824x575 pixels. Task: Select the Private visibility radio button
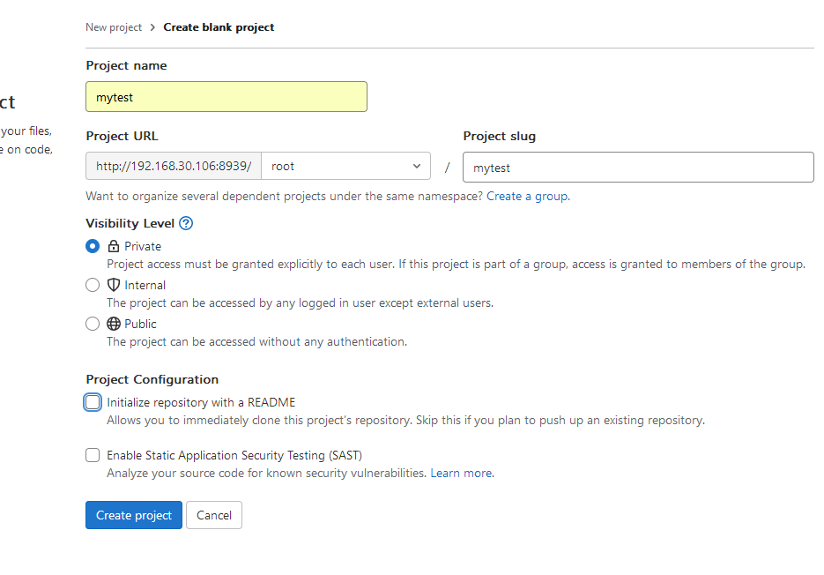pyautogui.click(x=93, y=247)
